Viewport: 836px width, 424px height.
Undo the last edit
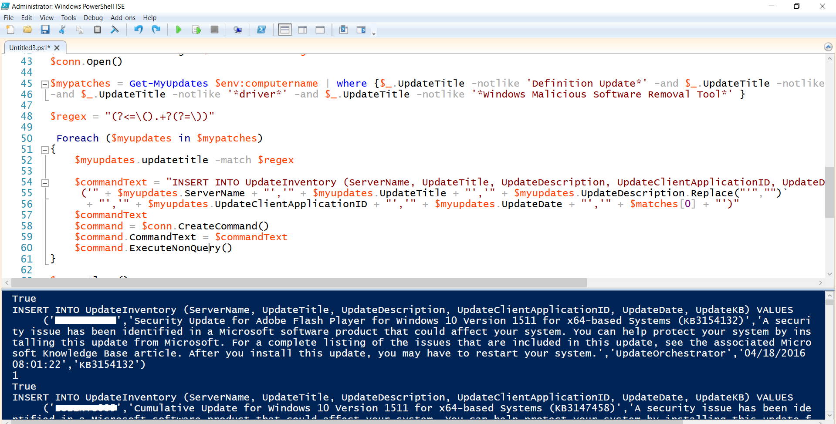pos(139,30)
